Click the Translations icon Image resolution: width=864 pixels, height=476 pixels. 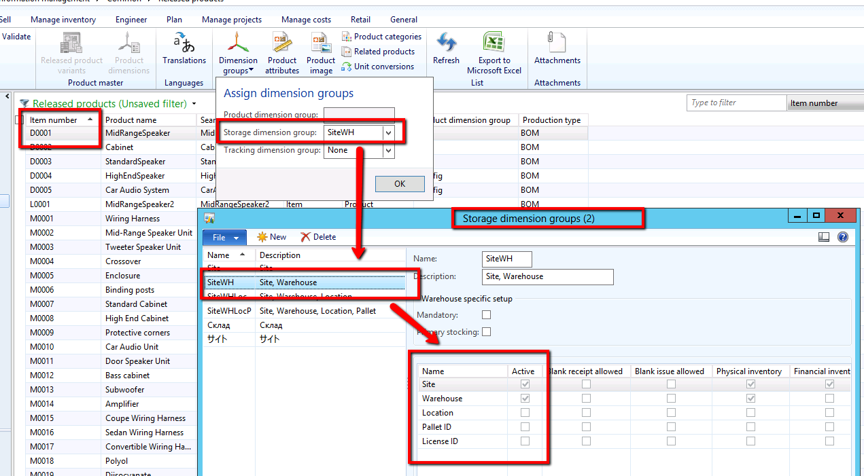click(184, 51)
